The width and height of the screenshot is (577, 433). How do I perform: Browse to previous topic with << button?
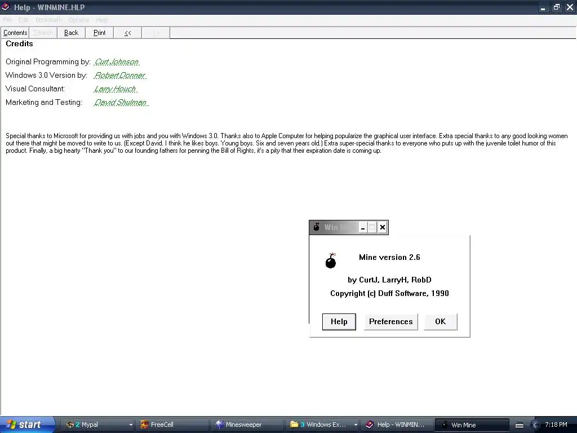pyautogui.click(x=128, y=33)
